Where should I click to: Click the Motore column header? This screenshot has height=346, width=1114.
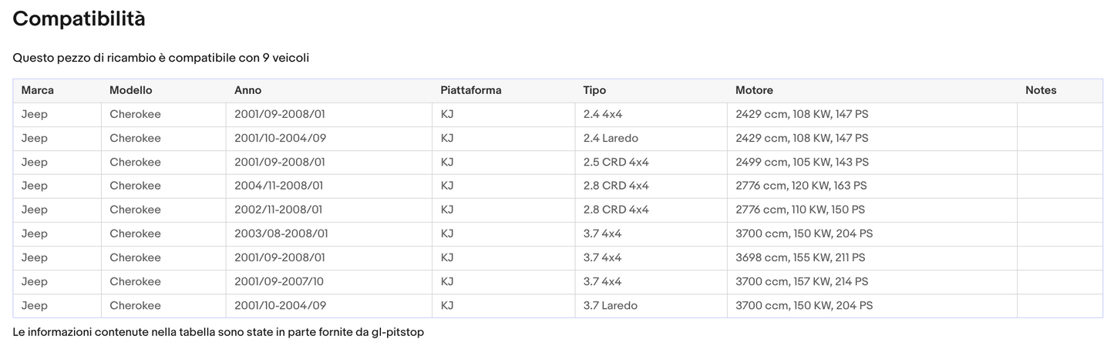(x=754, y=90)
